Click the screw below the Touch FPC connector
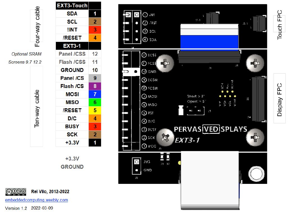The width and height of the screenshot is (288, 212). tap(255, 63)
